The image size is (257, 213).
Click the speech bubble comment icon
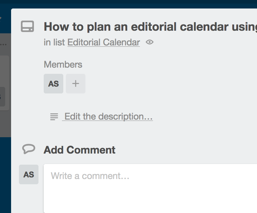click(29, 149)
